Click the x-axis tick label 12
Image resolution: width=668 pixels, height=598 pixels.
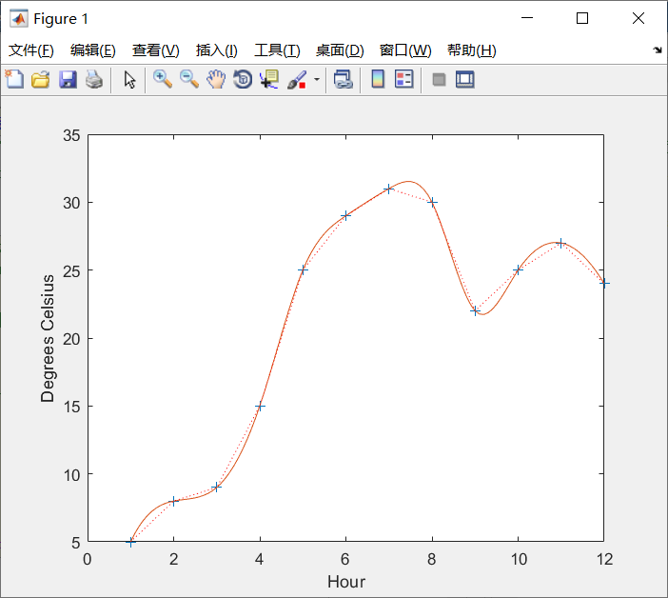(604, 559)
